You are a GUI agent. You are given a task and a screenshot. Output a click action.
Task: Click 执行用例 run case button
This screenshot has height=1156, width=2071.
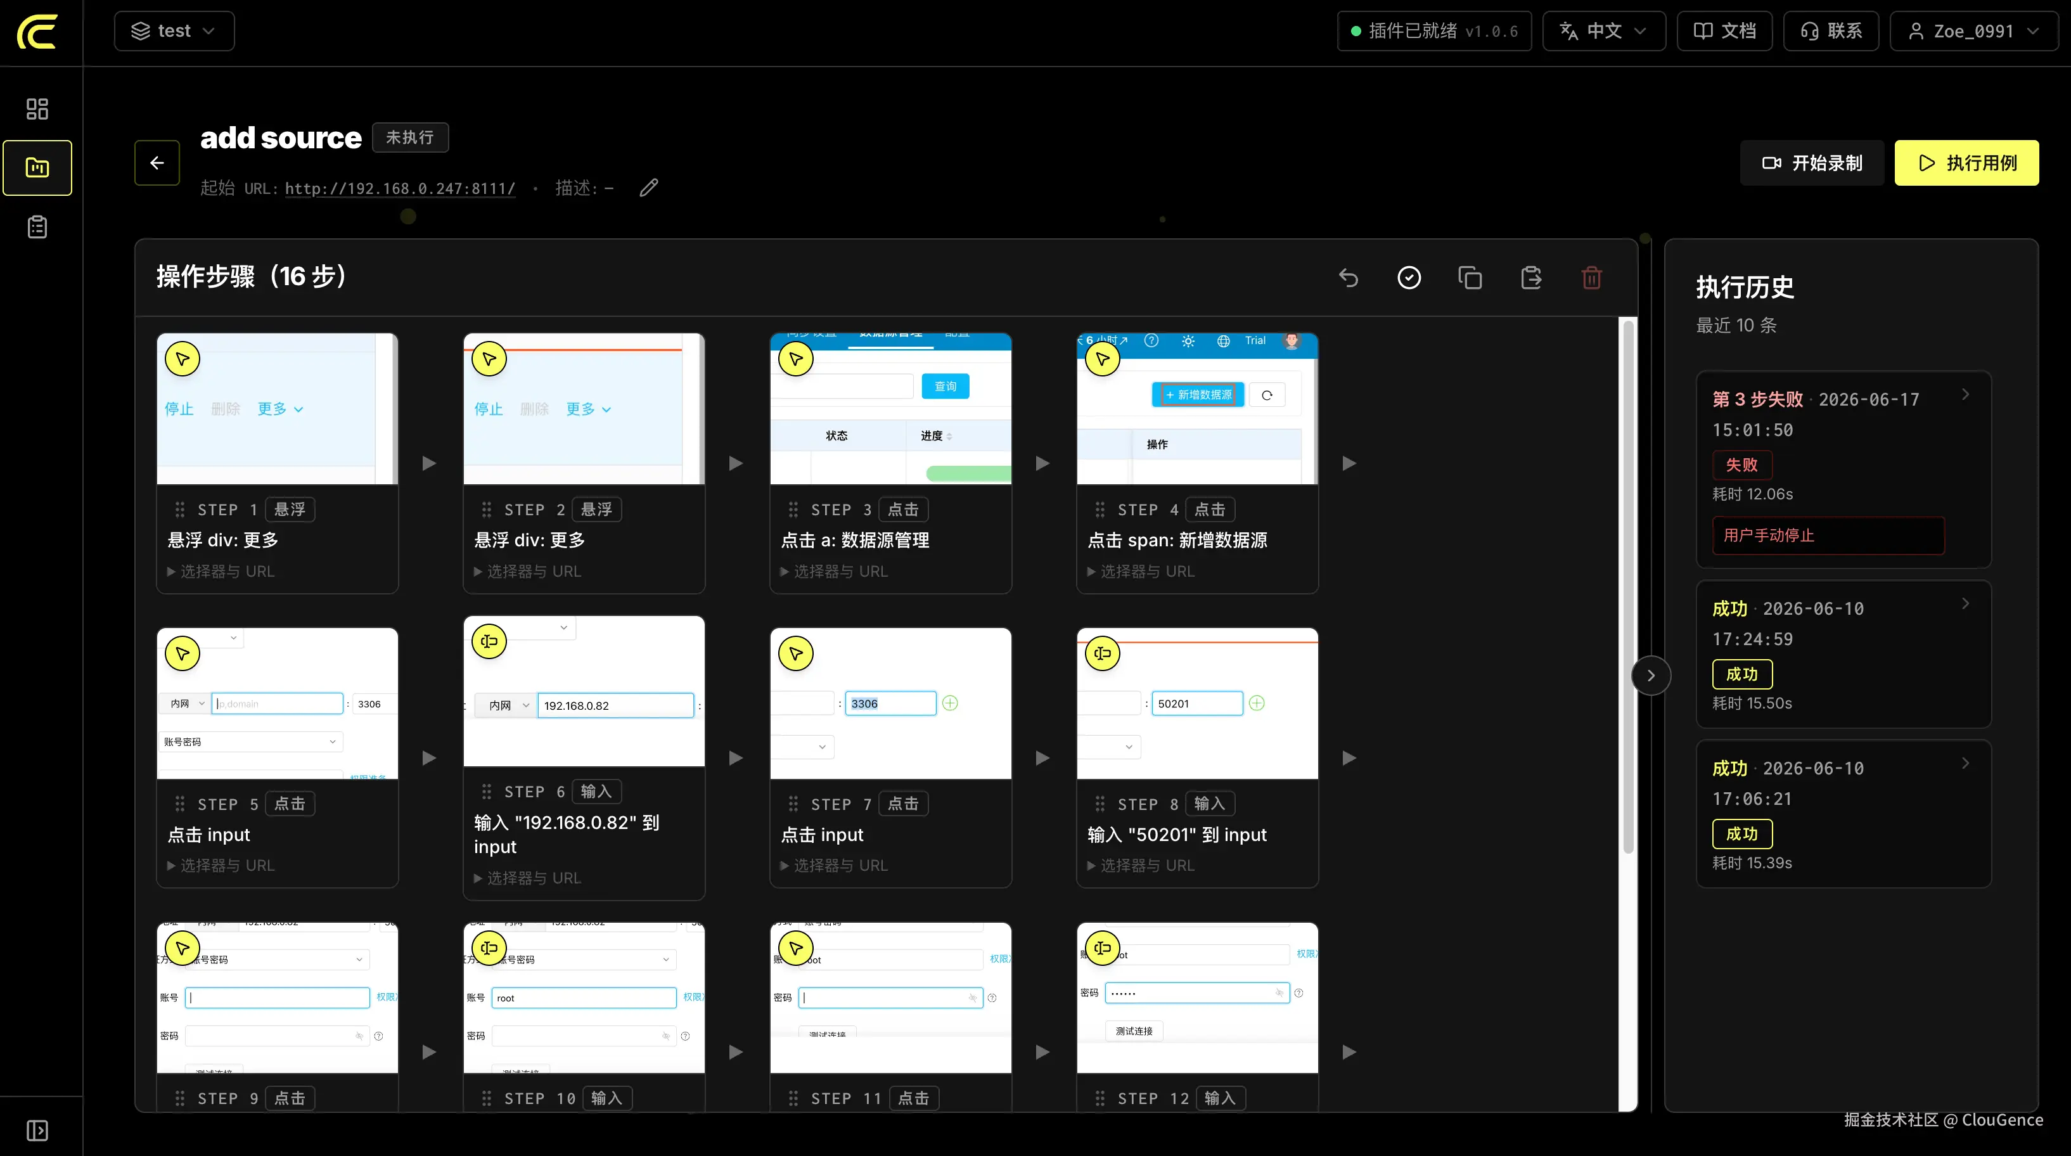tap(1966, 163)
